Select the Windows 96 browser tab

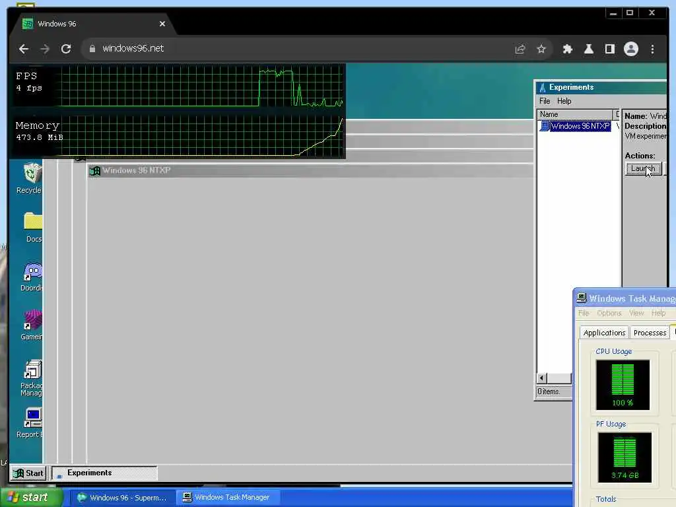[92, 24]
